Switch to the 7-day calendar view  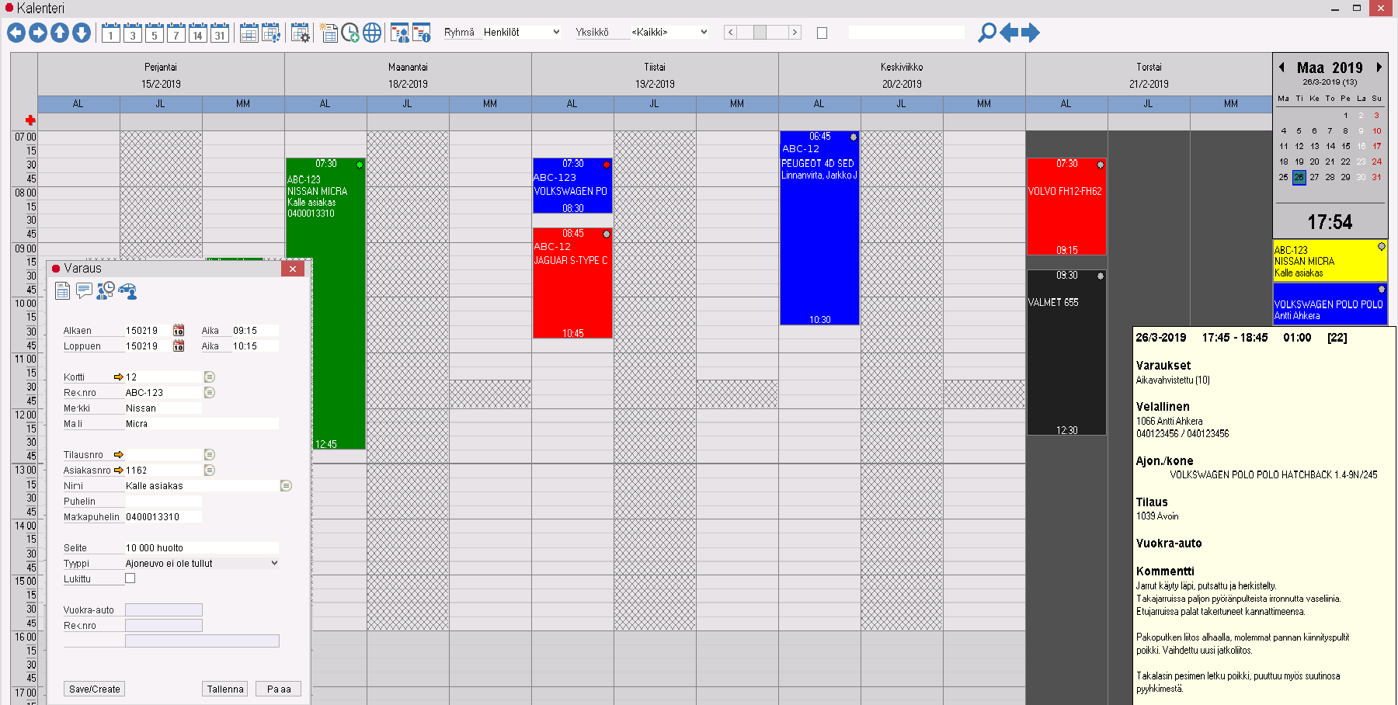point(176,33)
